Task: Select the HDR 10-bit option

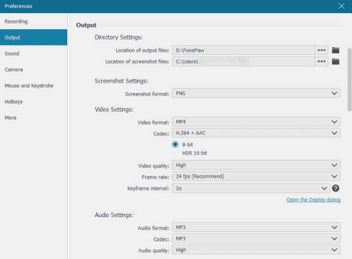Action: 195,153
